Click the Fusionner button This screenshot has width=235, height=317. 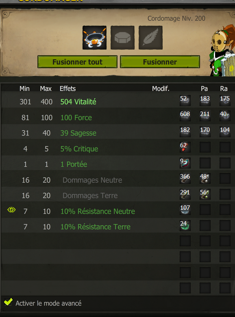[160, 62]
